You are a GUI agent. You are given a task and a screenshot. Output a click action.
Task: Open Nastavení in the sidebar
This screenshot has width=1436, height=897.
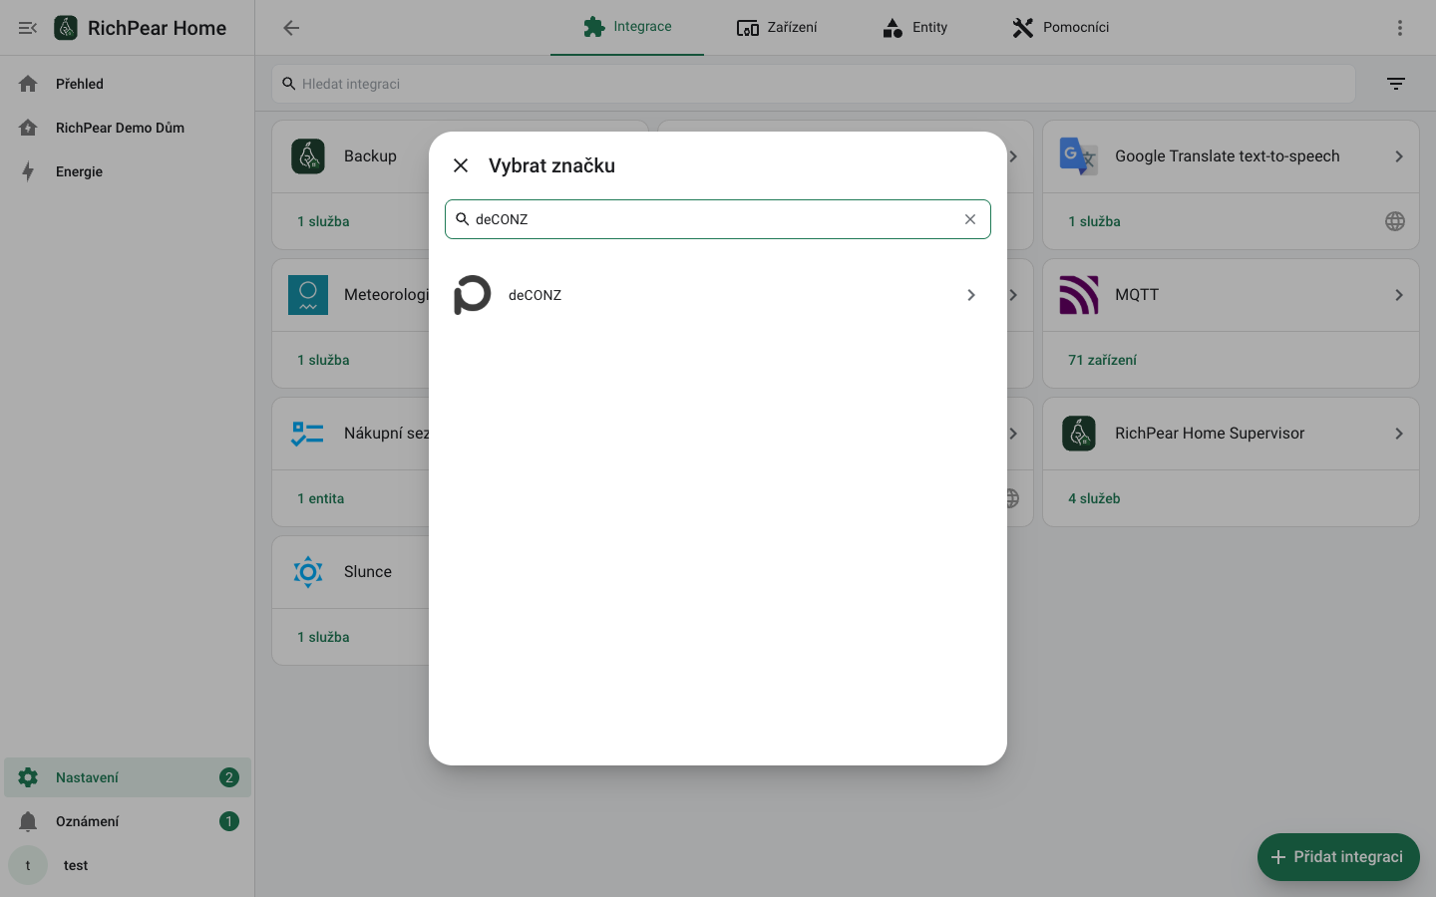(x=128, y=777)
